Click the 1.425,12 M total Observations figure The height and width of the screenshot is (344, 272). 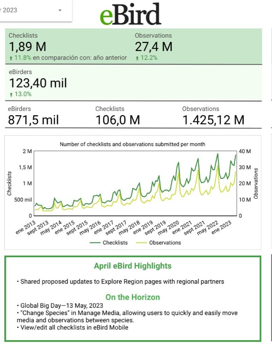[213, 120]
